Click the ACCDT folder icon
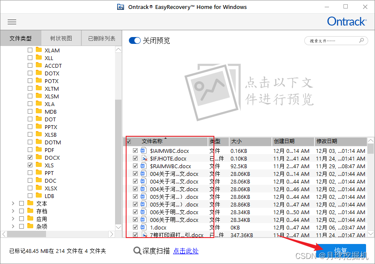375x264 pixels. (39, 65)
